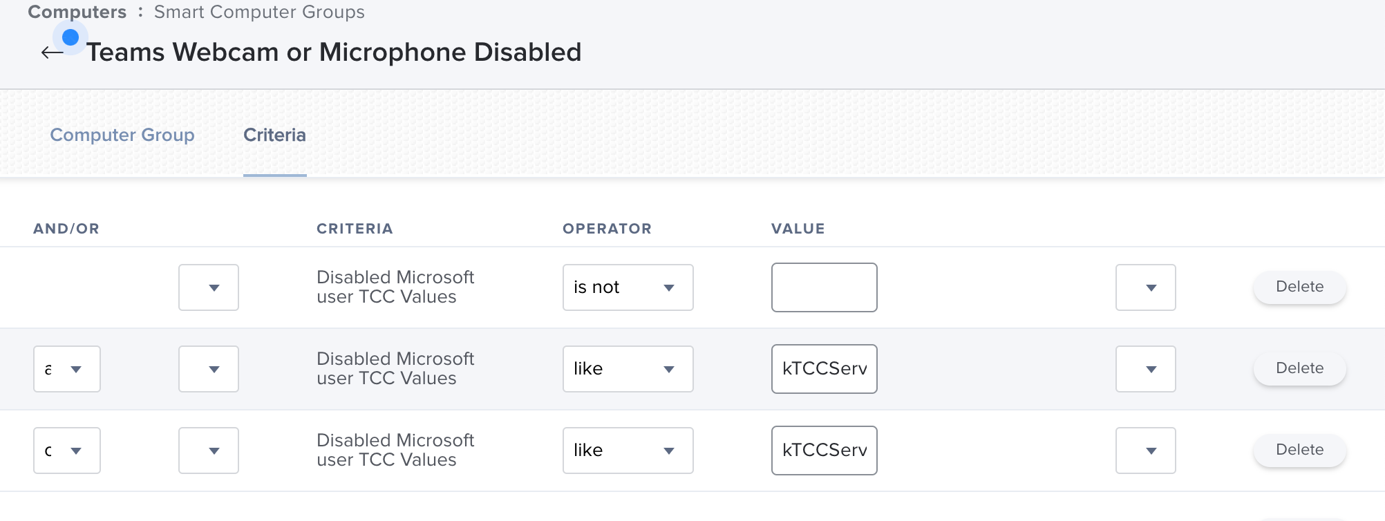
Task: Click the kTCCServ value field in third row
Action: coord(824,451)
